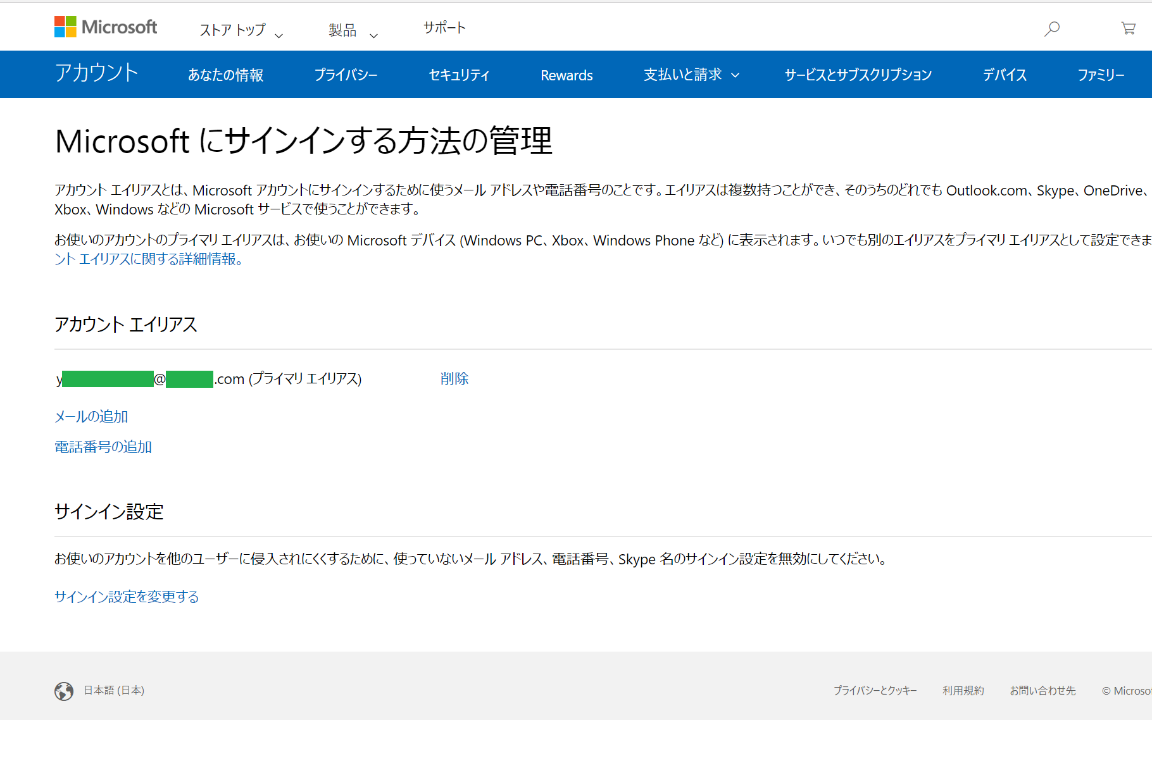This screenshot has width=1152, height=768.
Task: Select the Rewards tab
Action: pyautogui.click(x=567, y=75)
